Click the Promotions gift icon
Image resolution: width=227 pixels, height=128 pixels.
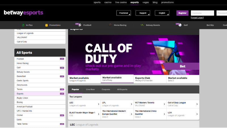click(46, 25)
